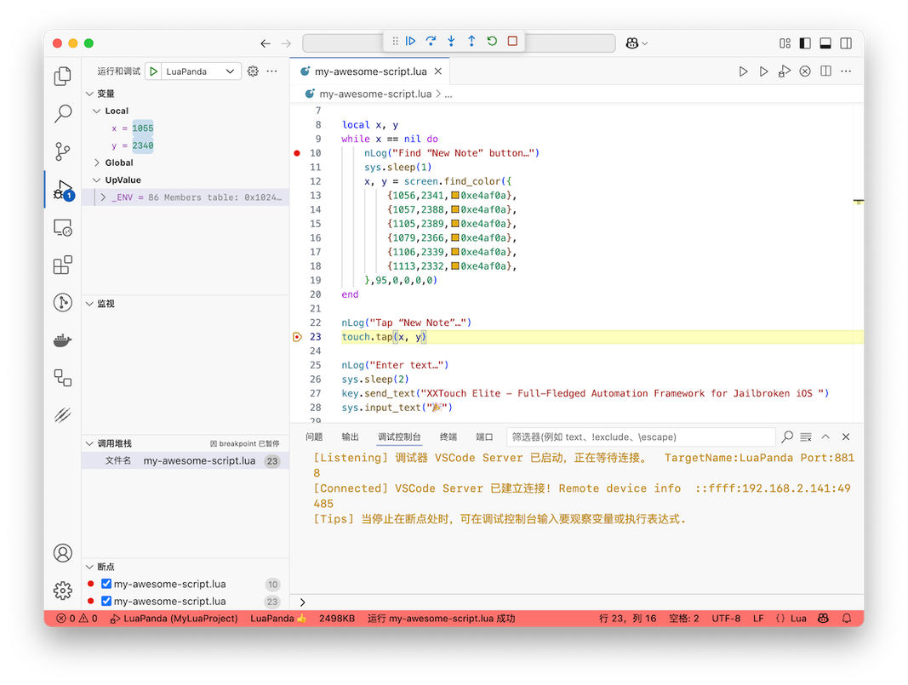This screenshot has height=685, width=908.
Task: Expand the _ENV upvalue table
Action: 103,197
